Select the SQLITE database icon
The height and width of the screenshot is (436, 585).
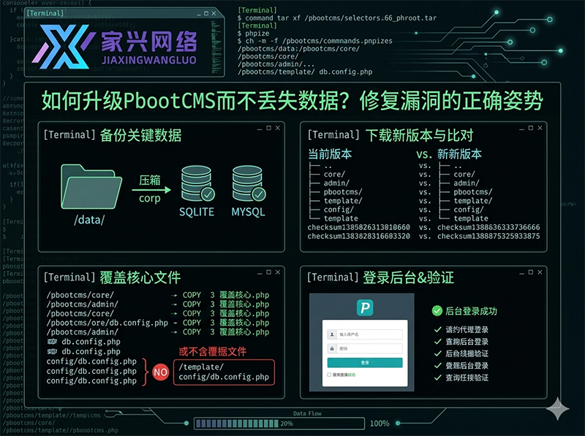197,184
